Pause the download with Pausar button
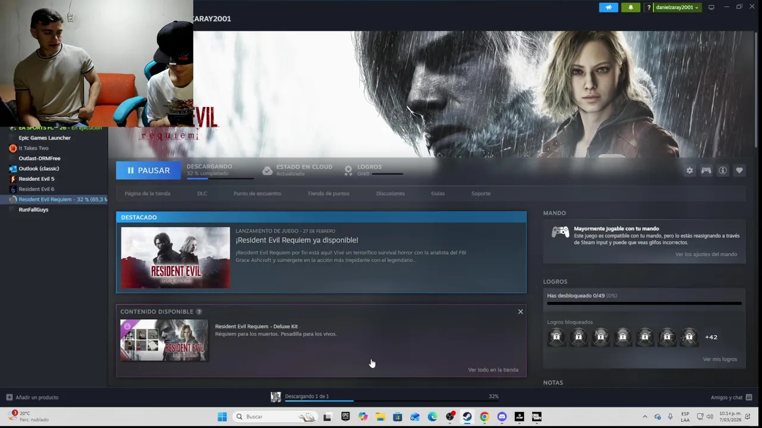The image size is (762, 428). pos(148,171)
